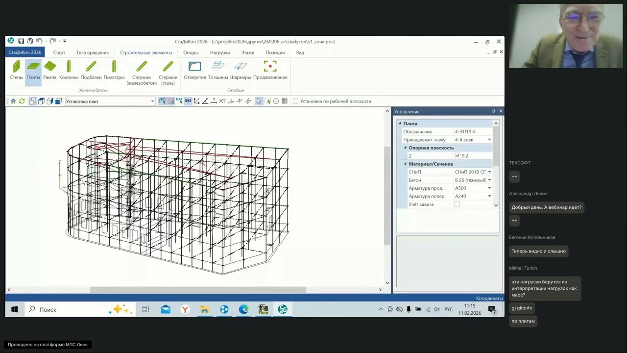Select the Рампа (ramp) tool
Screen dimensions: 627x353
(x=49, y=70)
